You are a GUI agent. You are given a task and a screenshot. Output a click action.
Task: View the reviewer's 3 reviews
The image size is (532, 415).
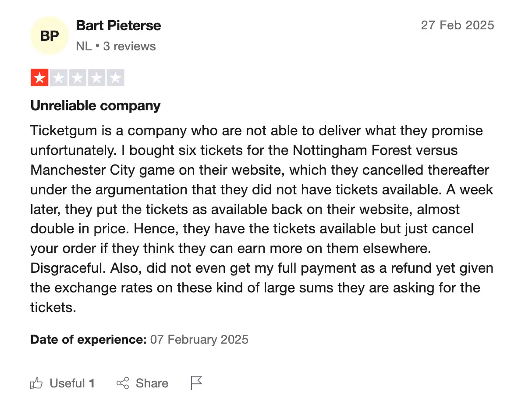point(130,46)
